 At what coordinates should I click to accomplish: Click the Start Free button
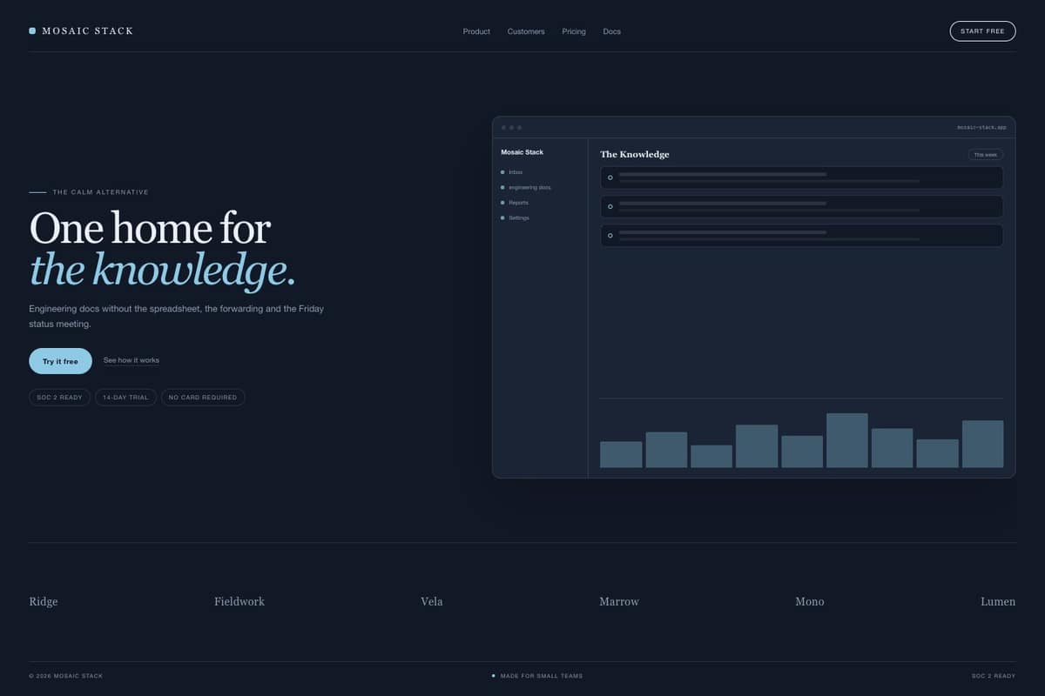click(x=982, y=31)
